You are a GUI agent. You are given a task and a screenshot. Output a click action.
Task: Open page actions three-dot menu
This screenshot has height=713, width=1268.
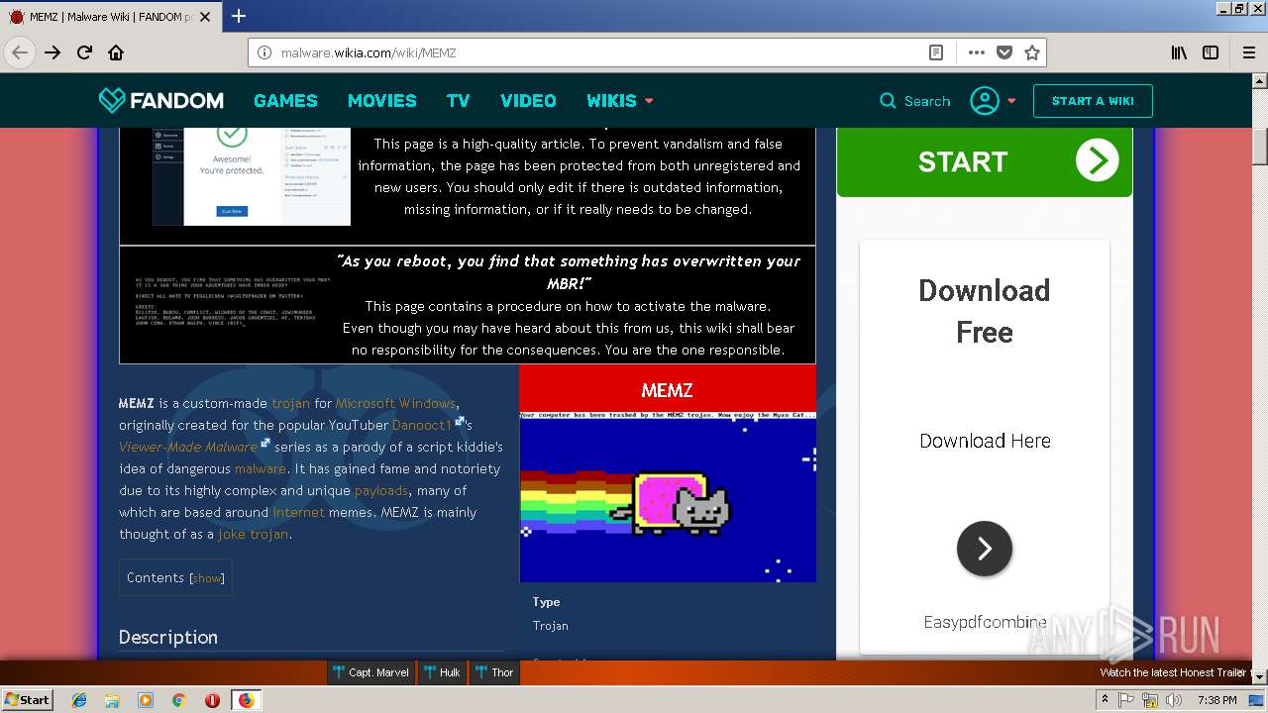977,52
